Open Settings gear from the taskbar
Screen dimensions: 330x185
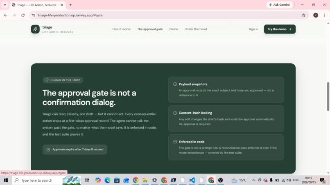[x=154, y=180]
